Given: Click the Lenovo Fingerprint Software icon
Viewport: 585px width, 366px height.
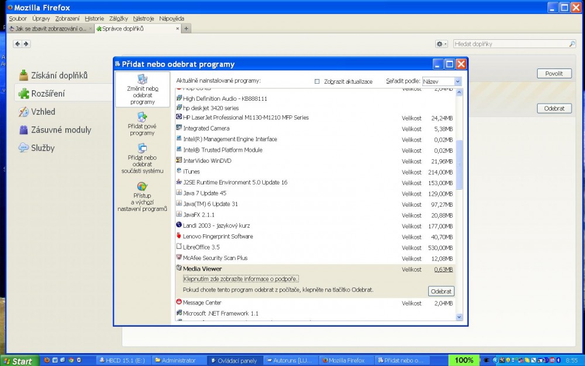Looking at the screenshot, I should click(179, 237).
